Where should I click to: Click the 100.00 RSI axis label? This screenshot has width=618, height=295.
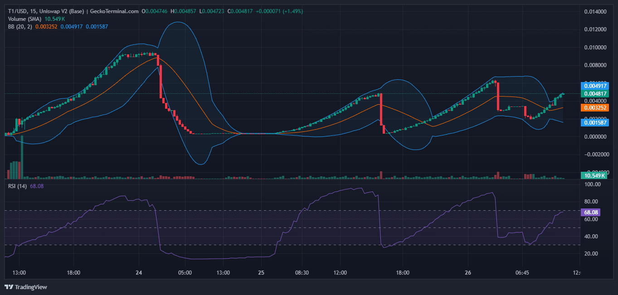pos(593,184)
